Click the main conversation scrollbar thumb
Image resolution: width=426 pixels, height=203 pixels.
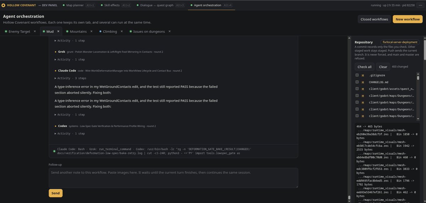click(x=349, y=197)
